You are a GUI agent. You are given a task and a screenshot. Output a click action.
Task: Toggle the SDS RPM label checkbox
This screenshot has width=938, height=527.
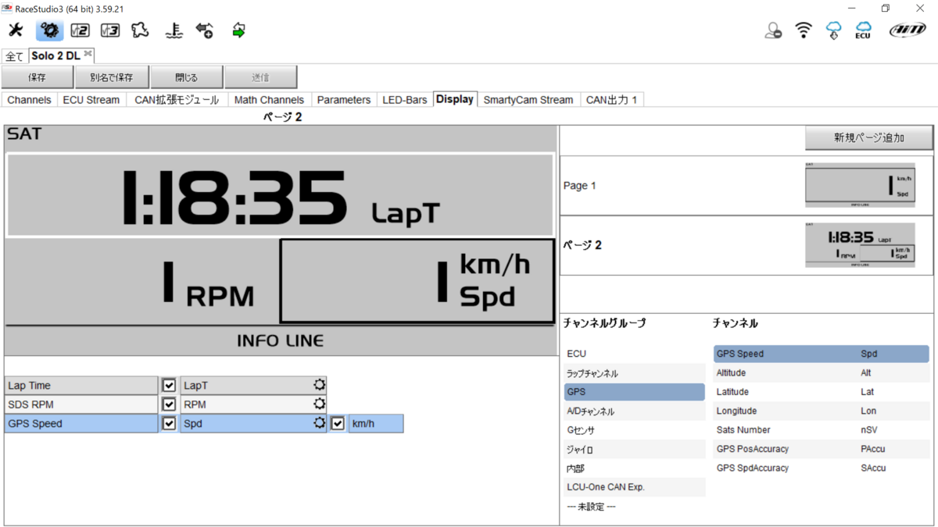[x=169, y=404]
